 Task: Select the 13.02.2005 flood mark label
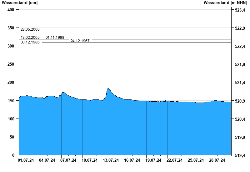click(30, 38)
